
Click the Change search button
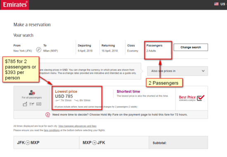[x=191, y=47]
